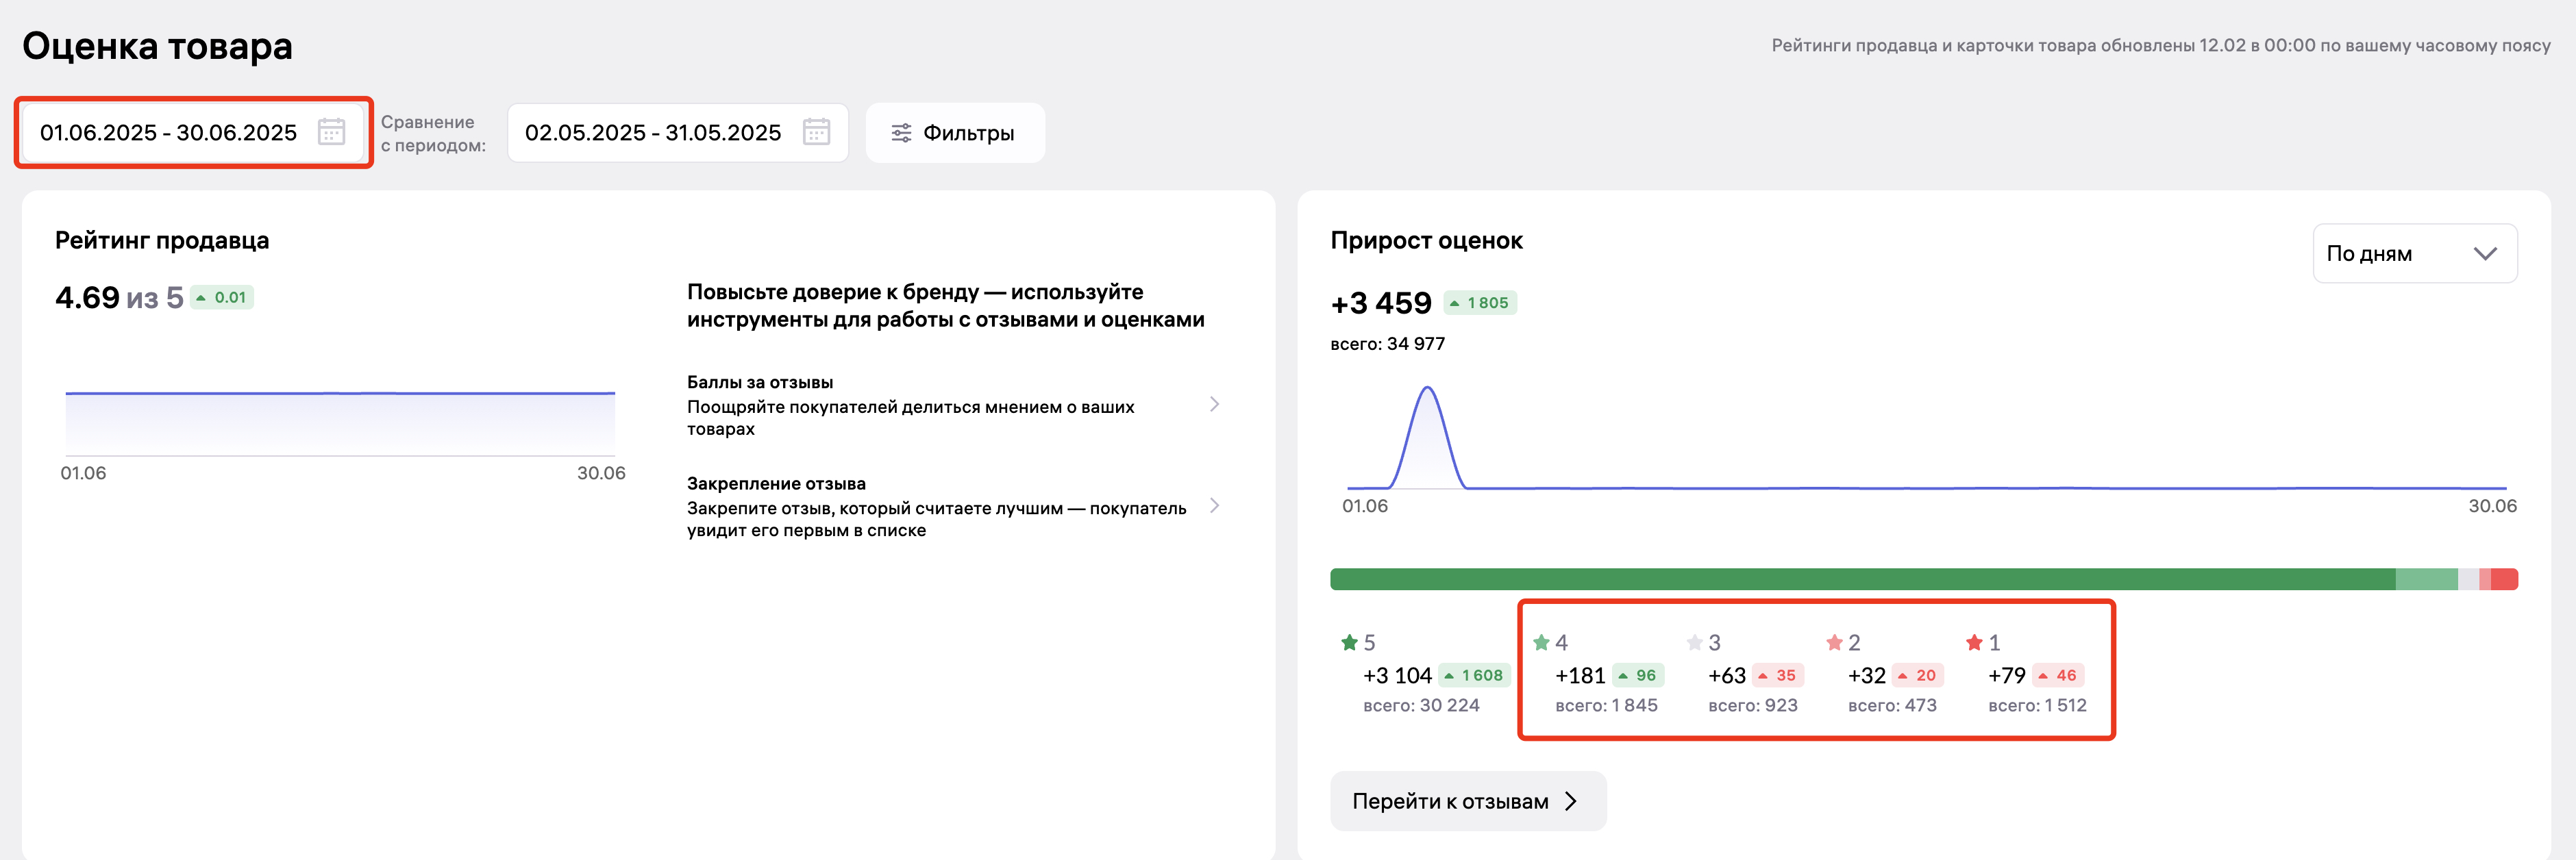Open calendar icon in the comparison period field
Viewport: 2576px width, 860px height.
816,132
